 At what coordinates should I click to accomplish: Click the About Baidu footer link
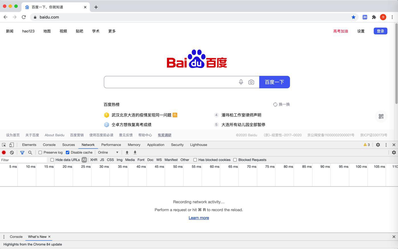pos(54,135)
